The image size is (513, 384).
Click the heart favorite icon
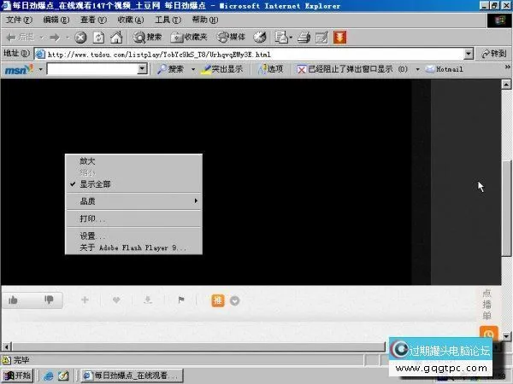pyautogui.click(x=116, y=300)
